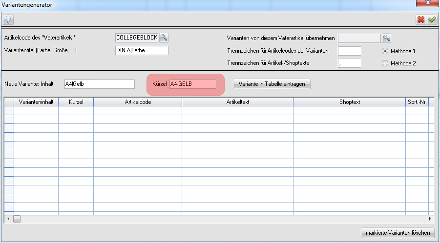This screenshot has width=440, height=243.
Task: Click 'markierte Varianten löschen' button
Action: 397,232
